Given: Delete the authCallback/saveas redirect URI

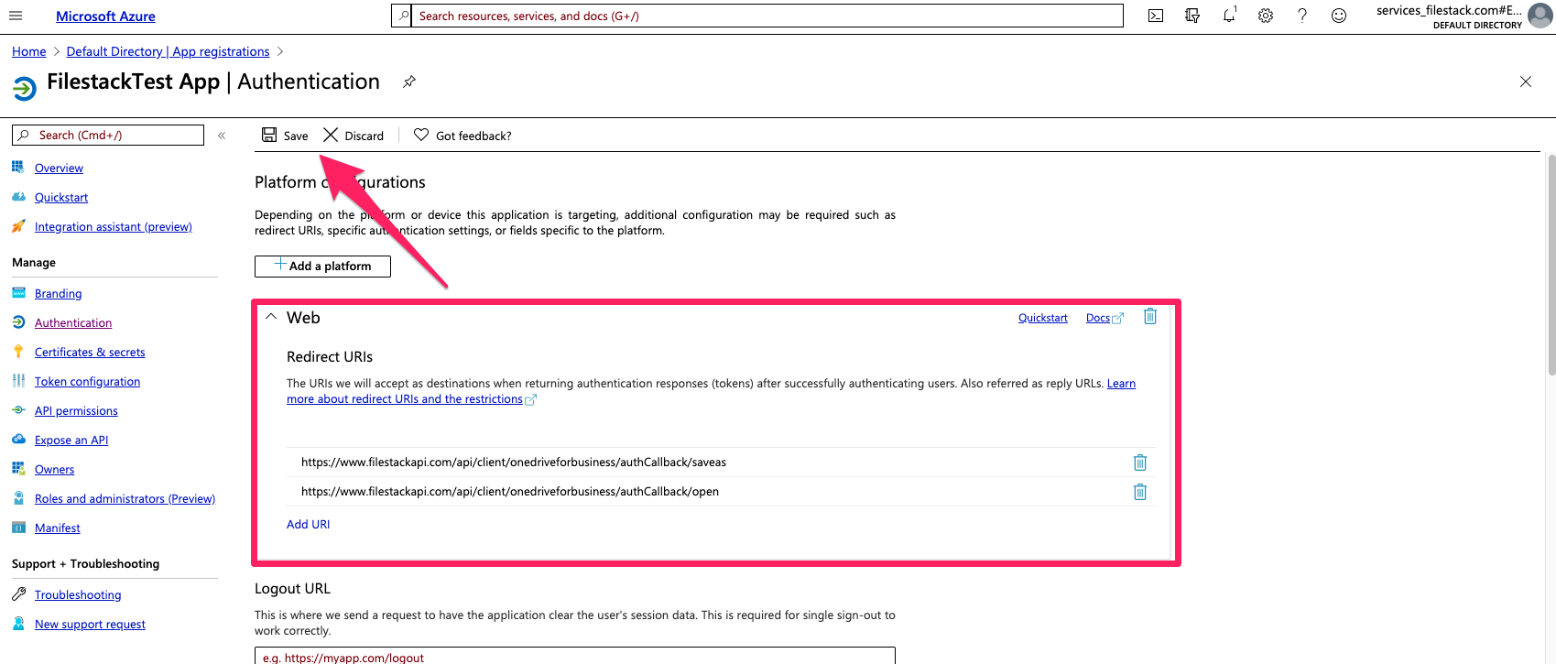Looking at the screenshot, I should pos(1140,463).
